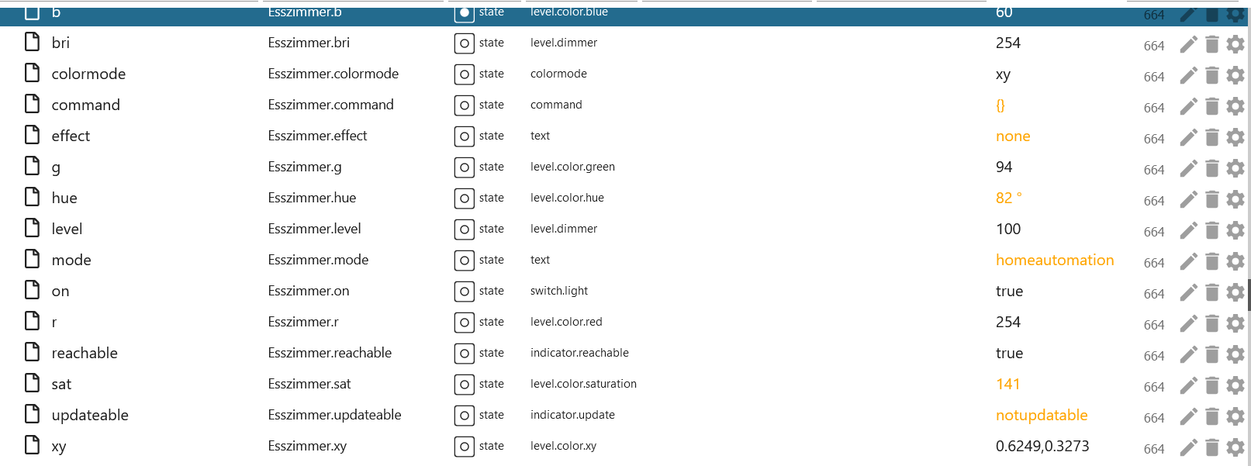The image size is (1251, 466).
Task: Select the file icon next to mode
Action: tap(33, 259)
